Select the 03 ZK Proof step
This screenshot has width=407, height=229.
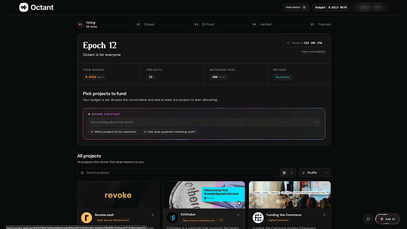pos(204,24)
